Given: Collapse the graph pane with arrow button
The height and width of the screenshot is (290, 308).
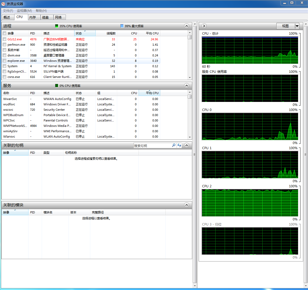Looking at the screenshot, I should pyautogui.click(x=204, y=26).
